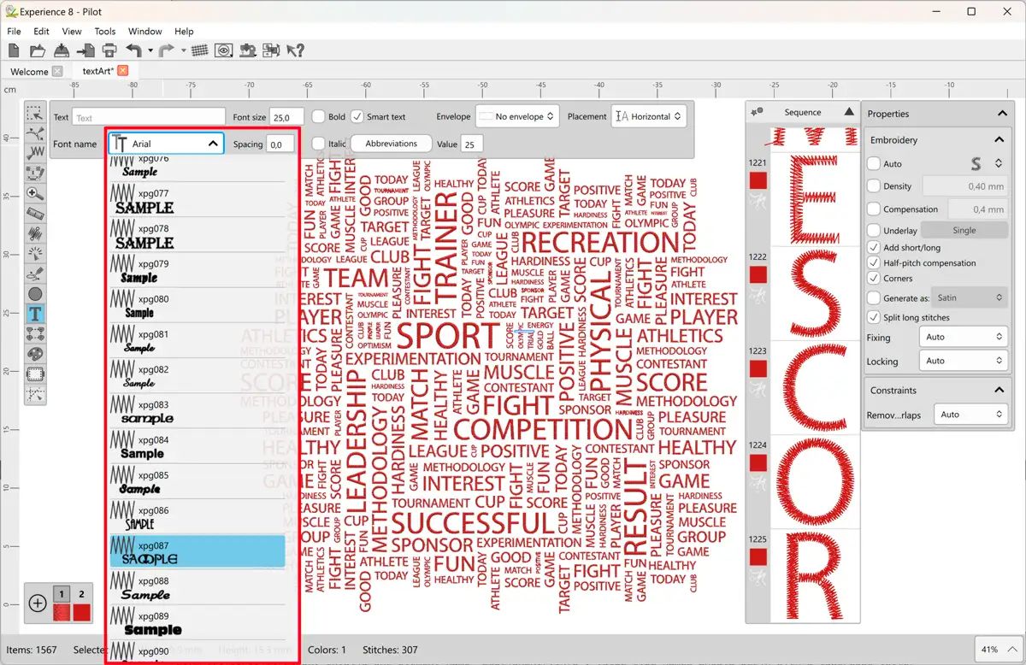This screenshot has width=1026, height=665.
Task: Click the redo arrow icon
Action: 167,50
